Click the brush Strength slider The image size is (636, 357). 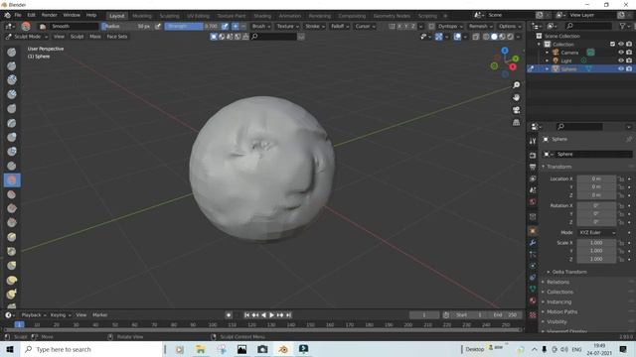point(192,27)
